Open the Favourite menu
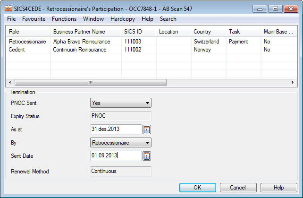This screenshot has height=198, width=303. click(34, 19)
